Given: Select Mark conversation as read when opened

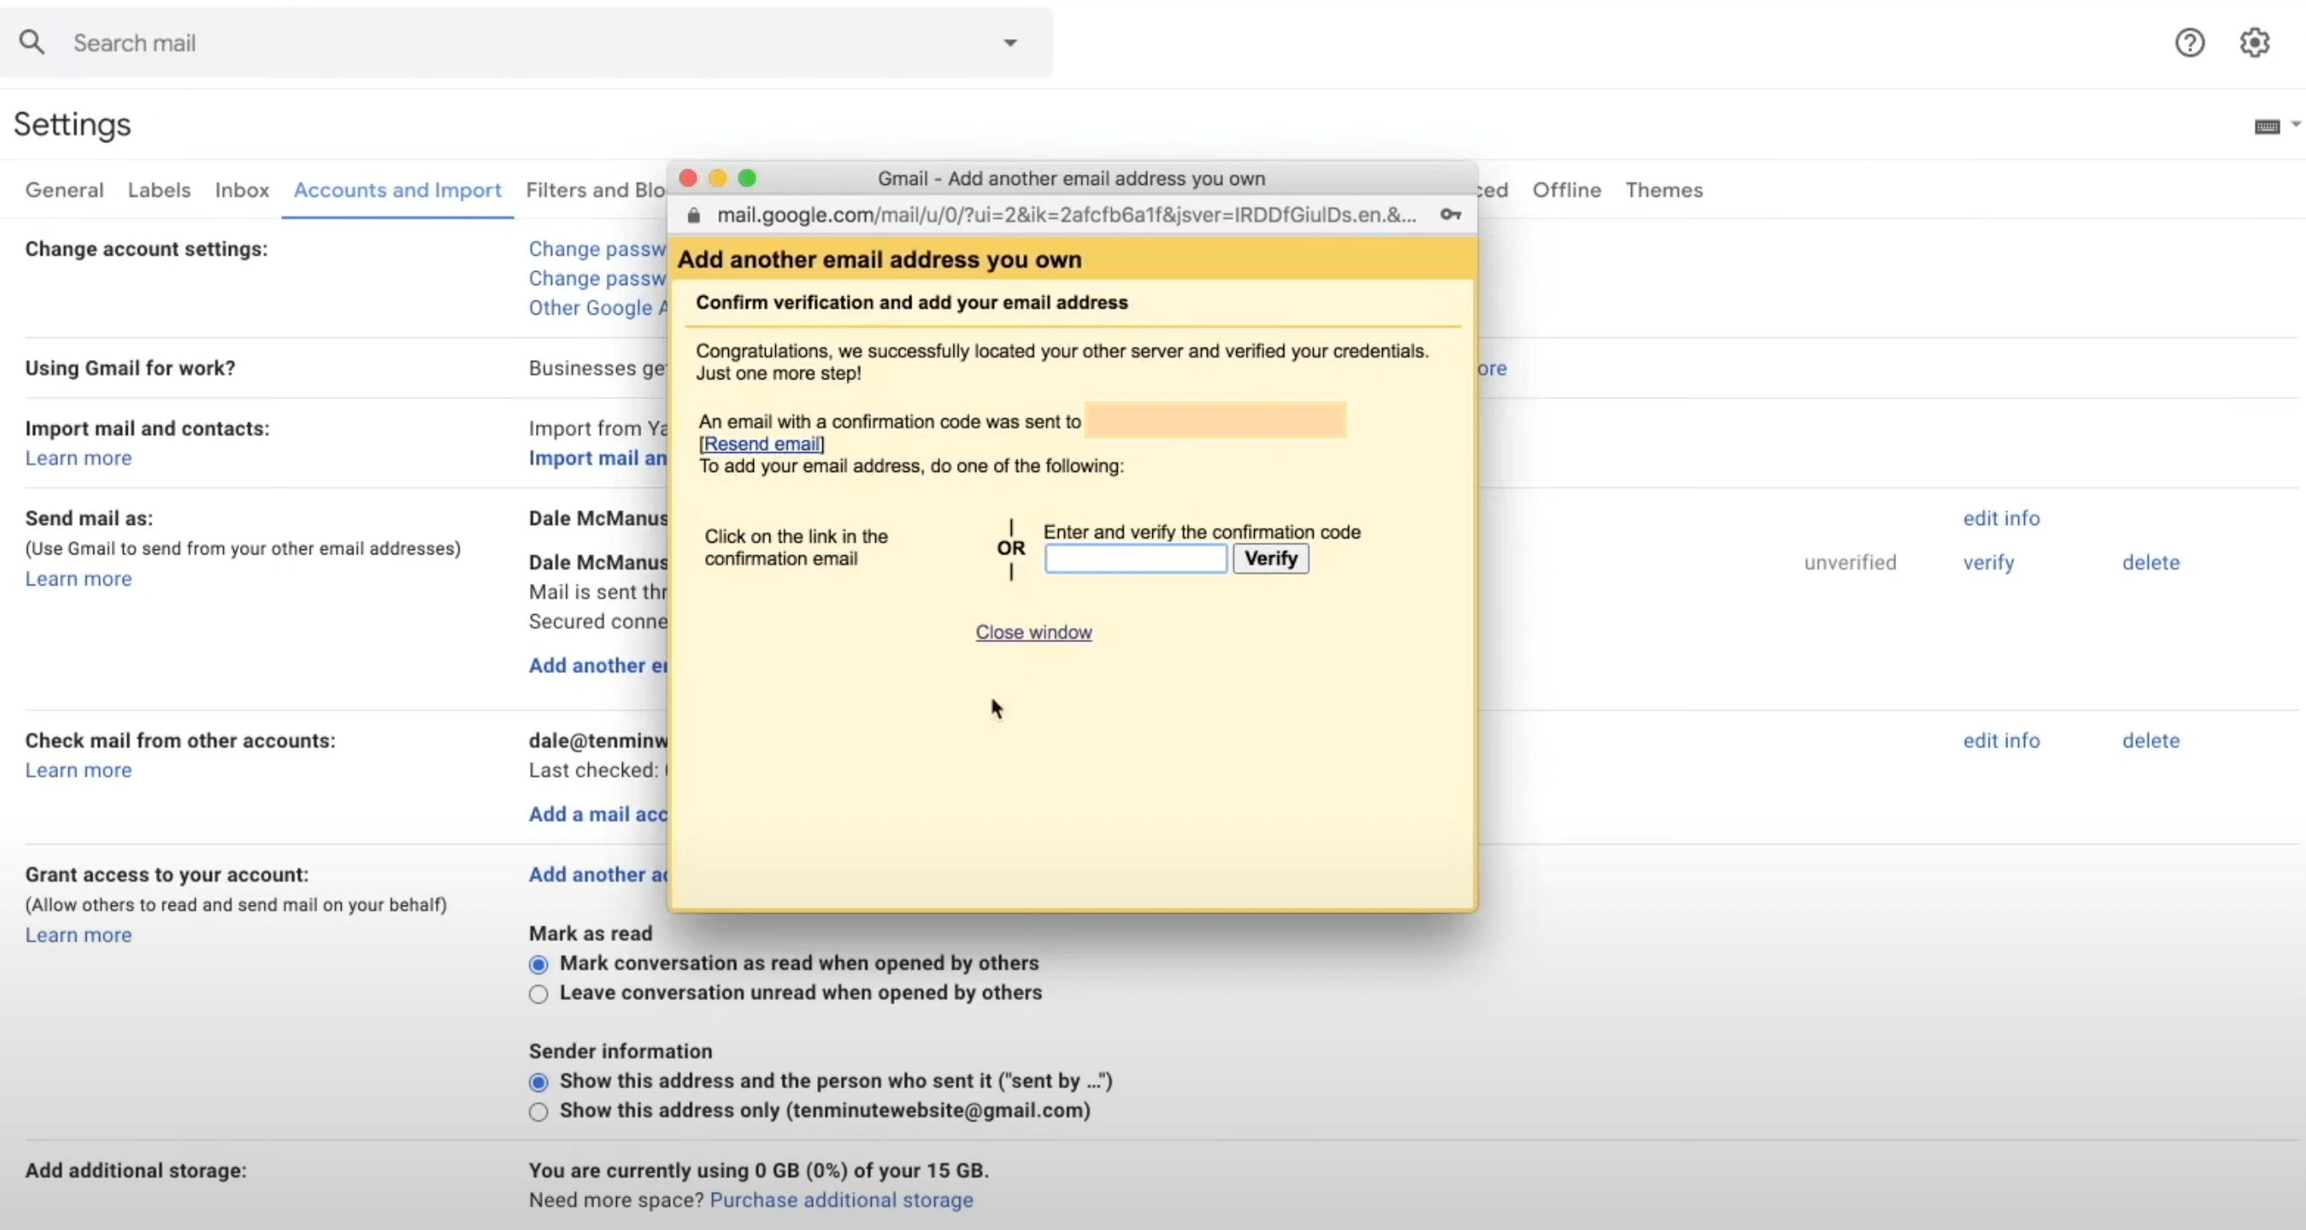Looking at the screenshot, I should [538, 964].
